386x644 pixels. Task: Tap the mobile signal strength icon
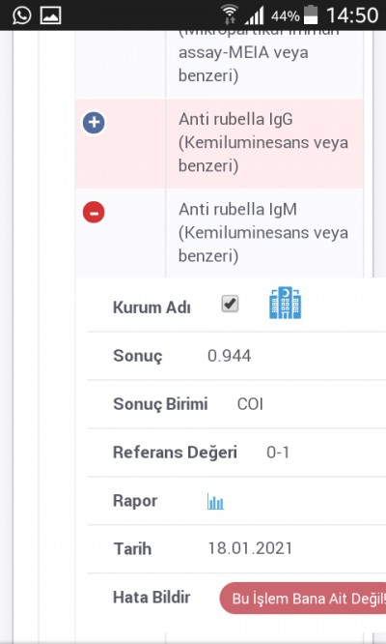(255, 15)
